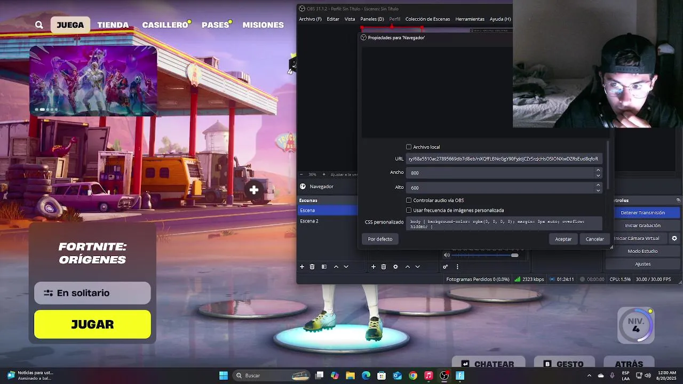
Task: Decrease Ancho value with down arrow
Action: [598, 175]
